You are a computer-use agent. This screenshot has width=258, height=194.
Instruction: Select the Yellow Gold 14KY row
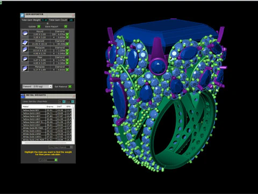[47, 116]
